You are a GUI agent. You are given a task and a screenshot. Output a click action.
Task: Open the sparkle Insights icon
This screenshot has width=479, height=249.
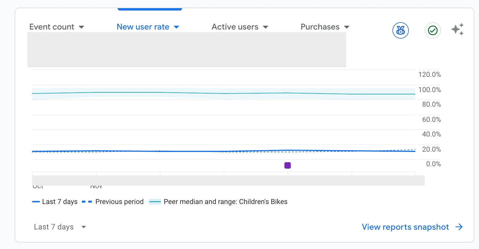[458, 30]
